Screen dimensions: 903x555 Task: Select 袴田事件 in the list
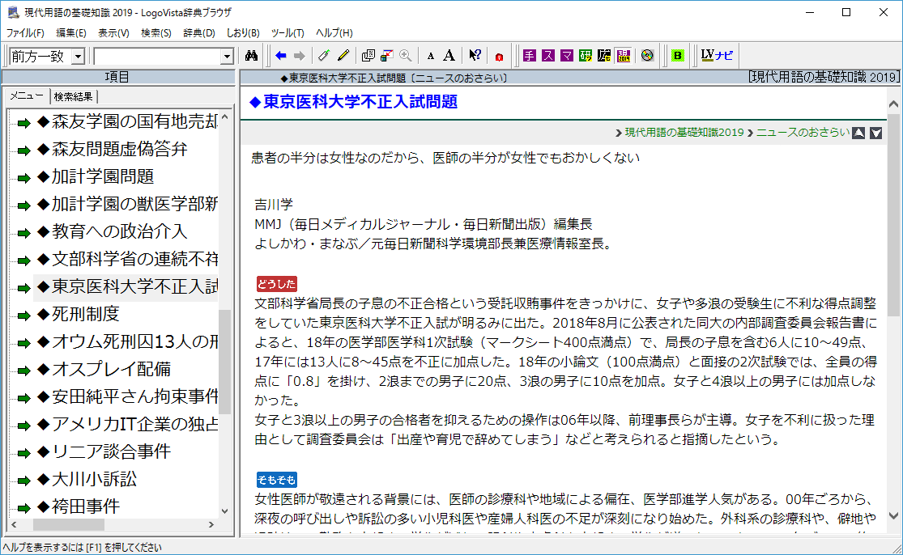tap(79, 506)
